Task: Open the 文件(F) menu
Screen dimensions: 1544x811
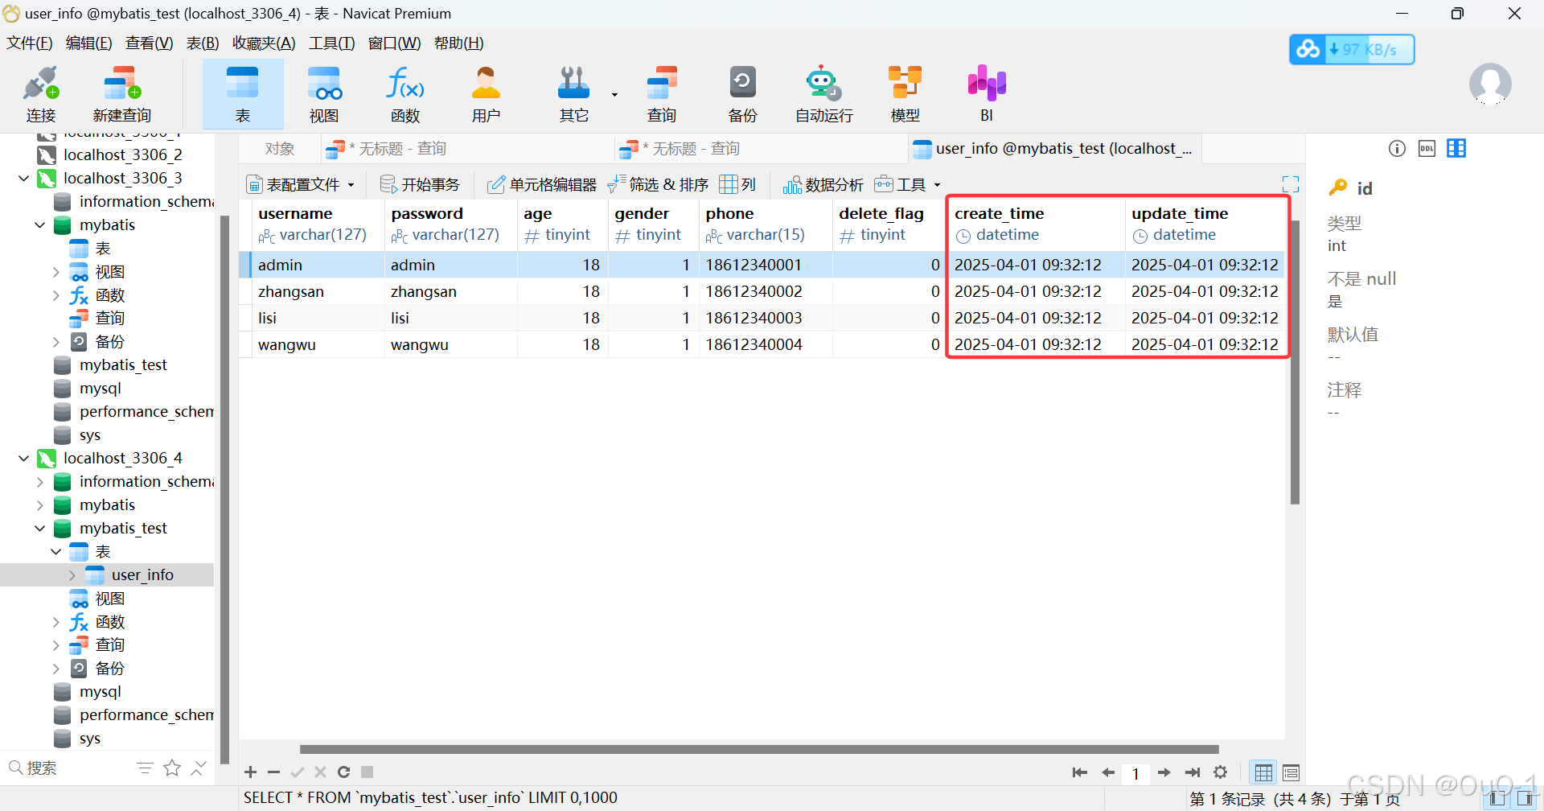Action: pyautogui.click(x=30, y=43)
